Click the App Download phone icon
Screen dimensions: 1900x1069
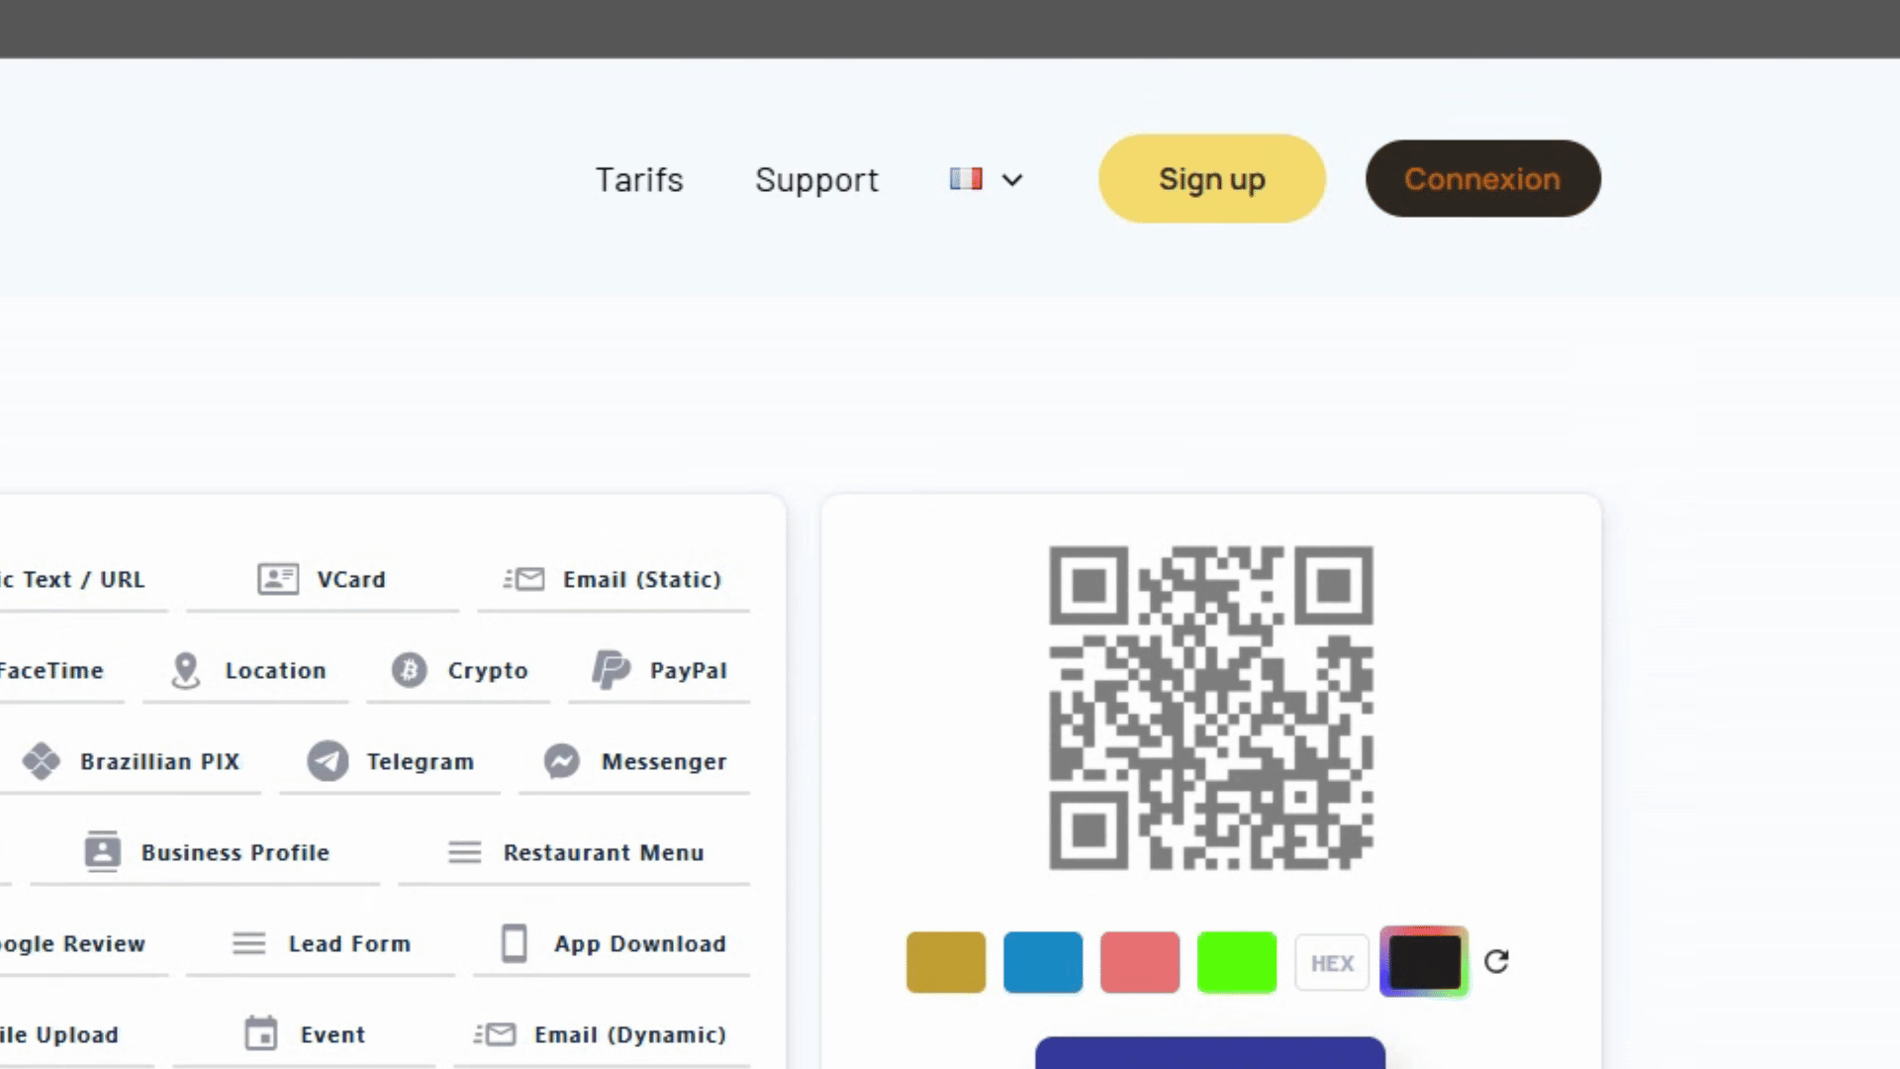[514, 943]
